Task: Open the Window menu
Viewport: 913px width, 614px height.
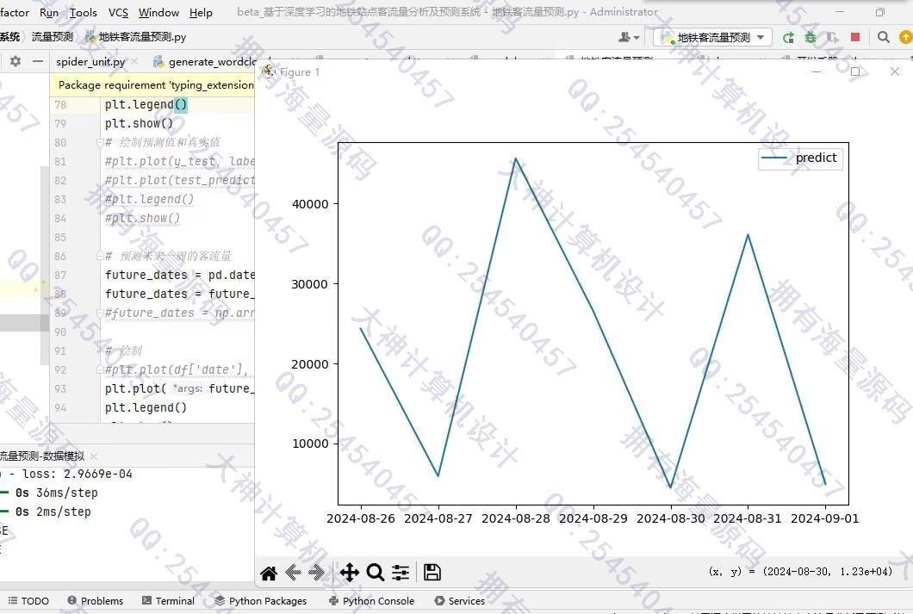Action: click(x=159, y=12)
